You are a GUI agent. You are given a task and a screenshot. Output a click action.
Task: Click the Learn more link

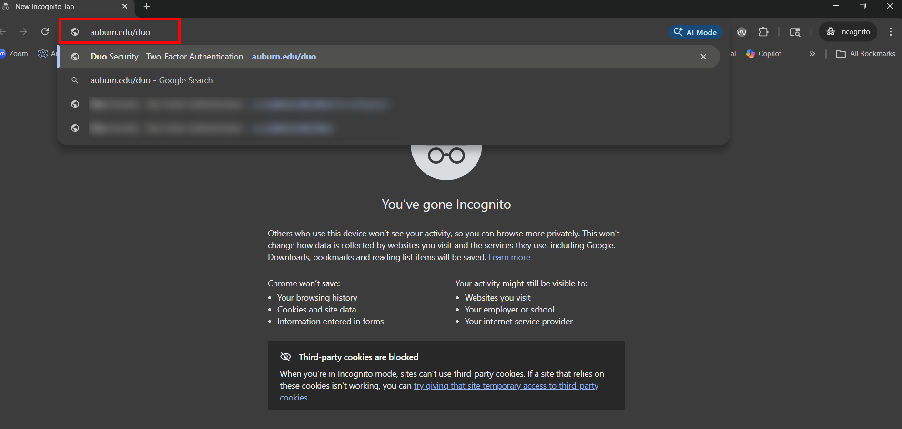click(509, 257)
